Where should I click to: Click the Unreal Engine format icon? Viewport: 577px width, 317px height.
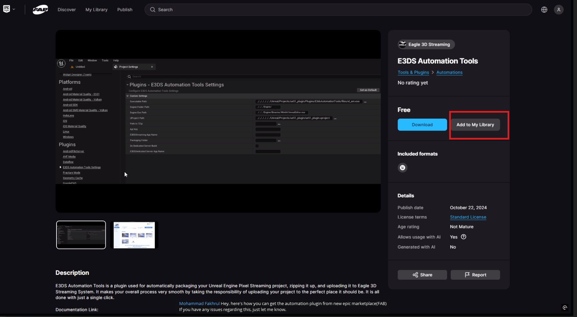(403, 167)
